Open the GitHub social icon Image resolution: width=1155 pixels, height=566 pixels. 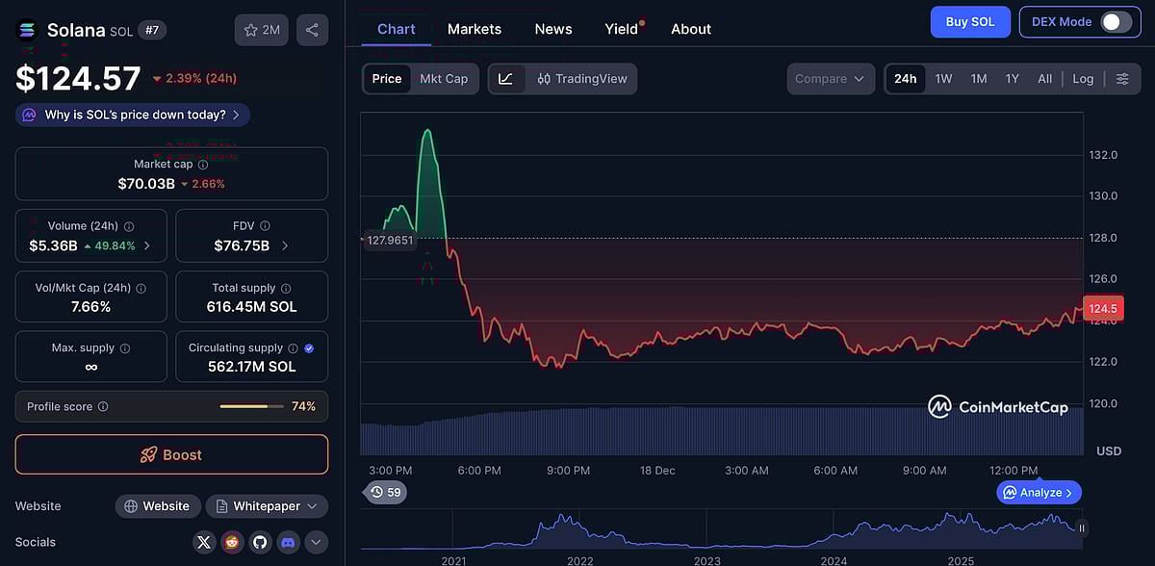[260, 542]
